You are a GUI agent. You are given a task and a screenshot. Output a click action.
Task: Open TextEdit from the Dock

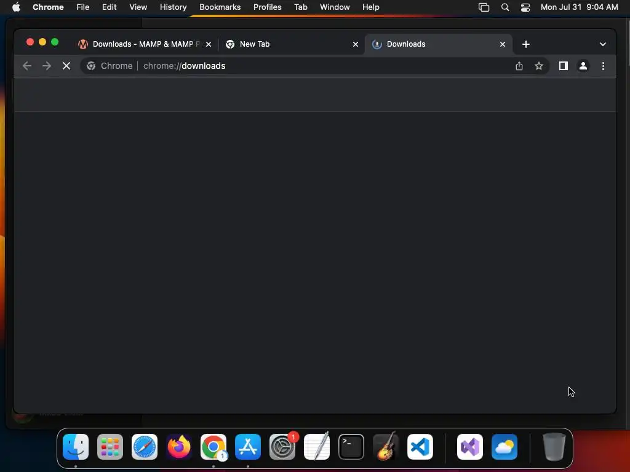[x=317, y=447]
